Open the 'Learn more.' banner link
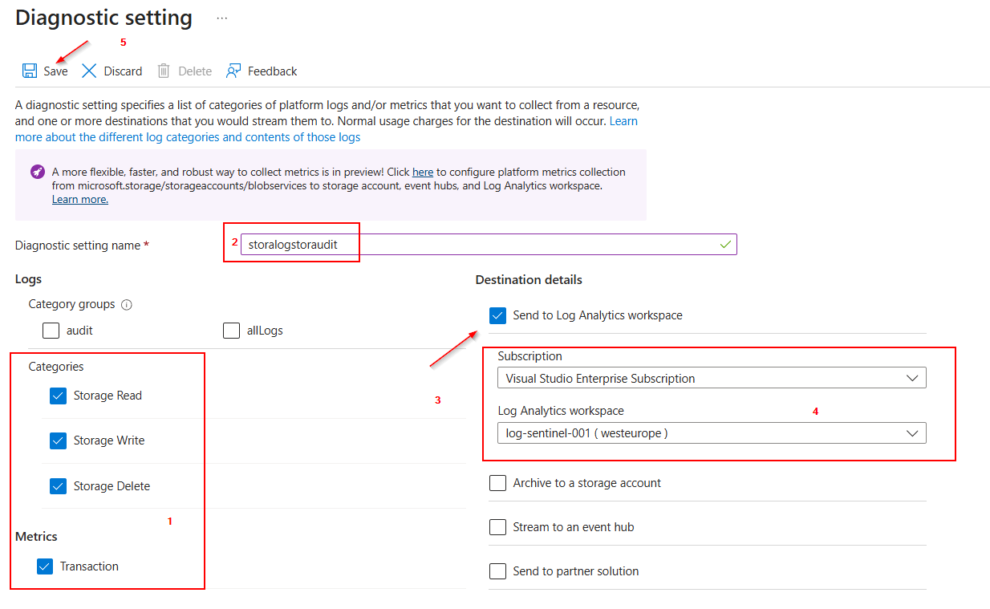This screenshot has width=990, height=609. tap(80, 199)
